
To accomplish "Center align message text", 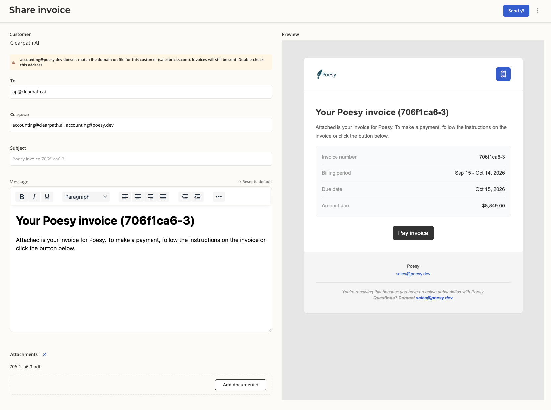I will click(x=138, y=197).
